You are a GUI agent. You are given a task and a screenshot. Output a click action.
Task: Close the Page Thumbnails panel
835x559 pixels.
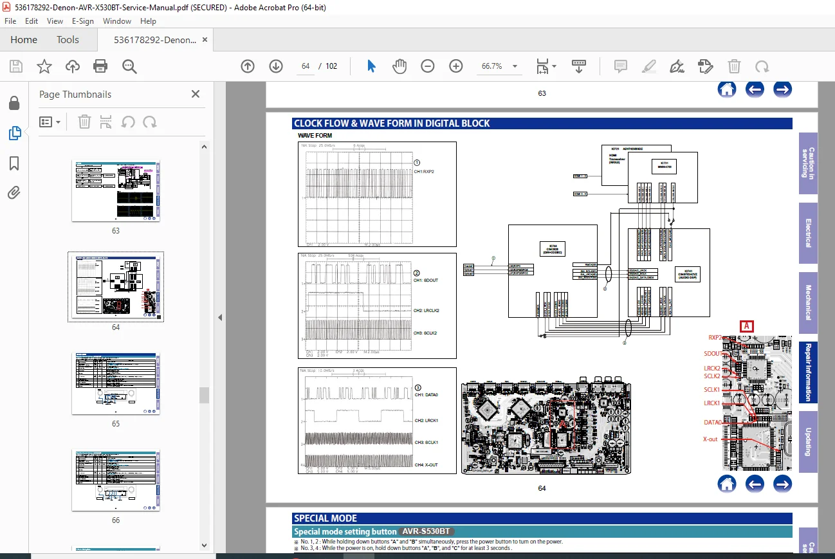(196, 94)
